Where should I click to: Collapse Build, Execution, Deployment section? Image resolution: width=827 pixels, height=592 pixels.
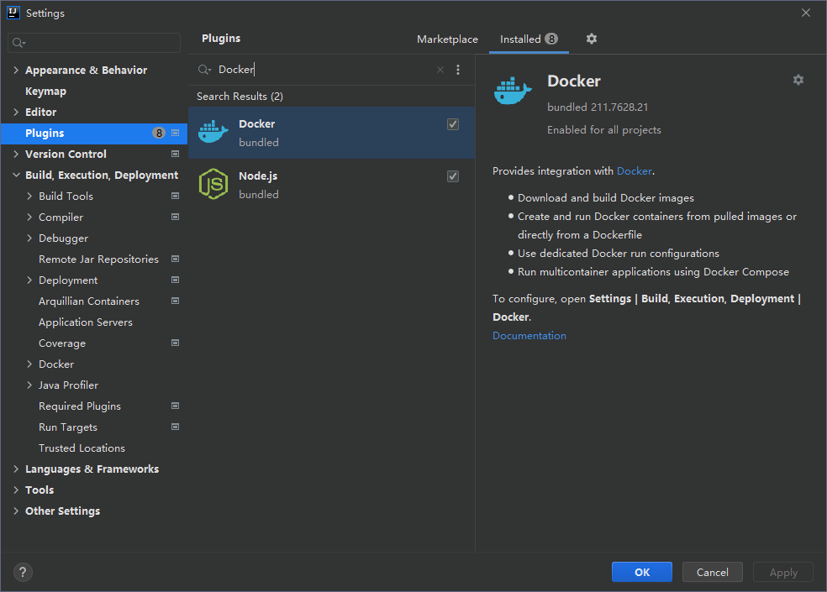[x=16, y=175]
